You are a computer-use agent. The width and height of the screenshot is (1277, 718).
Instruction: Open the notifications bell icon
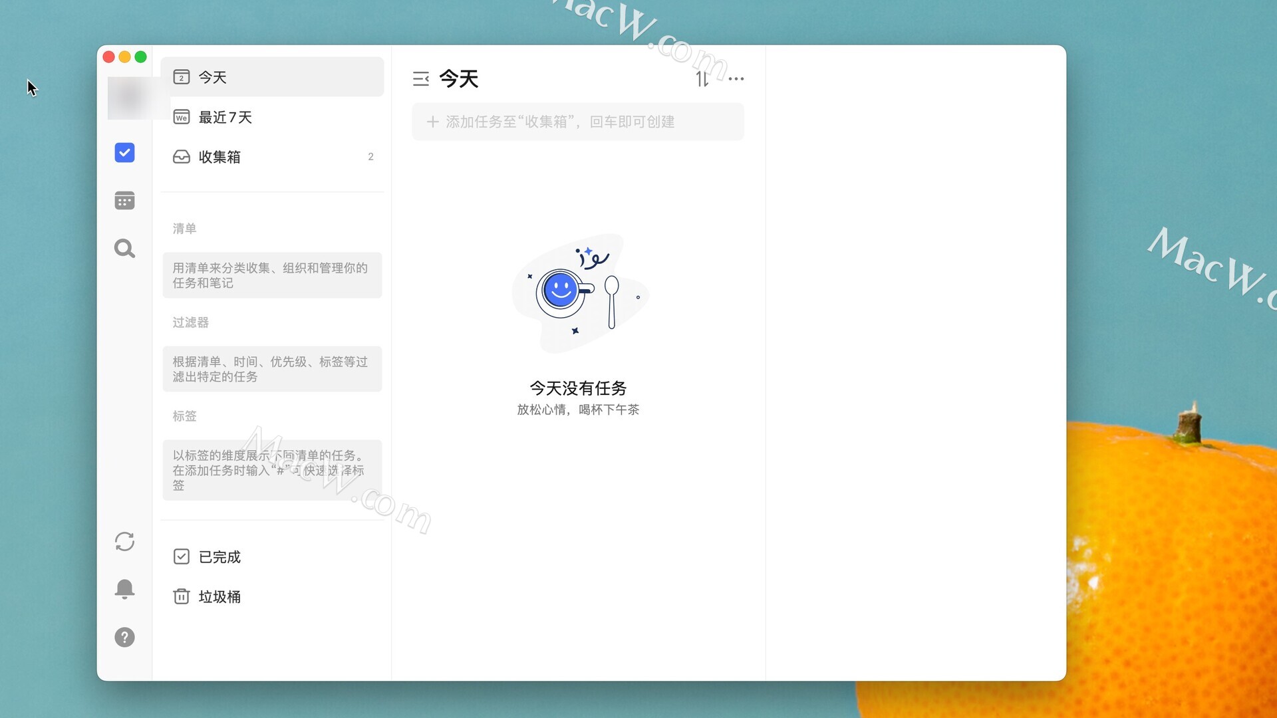(124, 590)
